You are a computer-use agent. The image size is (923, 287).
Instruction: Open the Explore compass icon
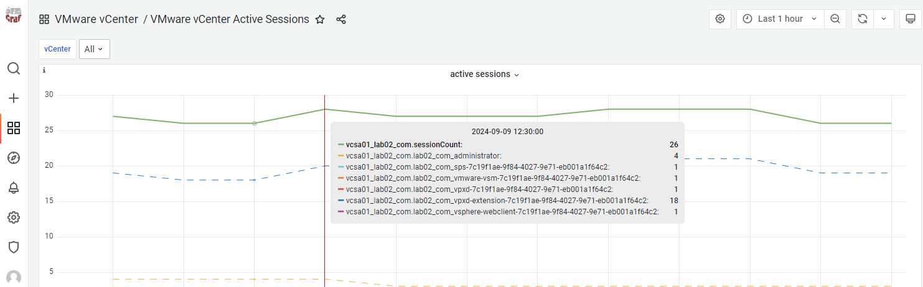(14, 158)
